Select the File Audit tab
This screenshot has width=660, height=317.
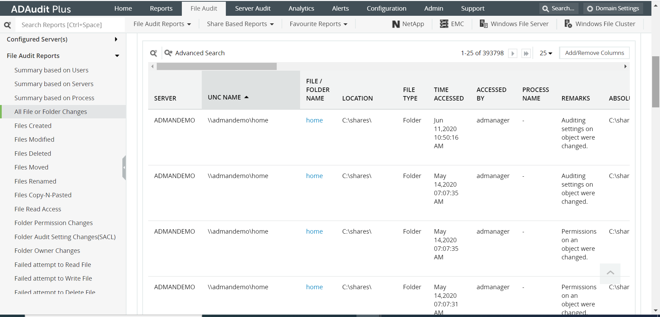pyautogui.click(x=204, y=9)
